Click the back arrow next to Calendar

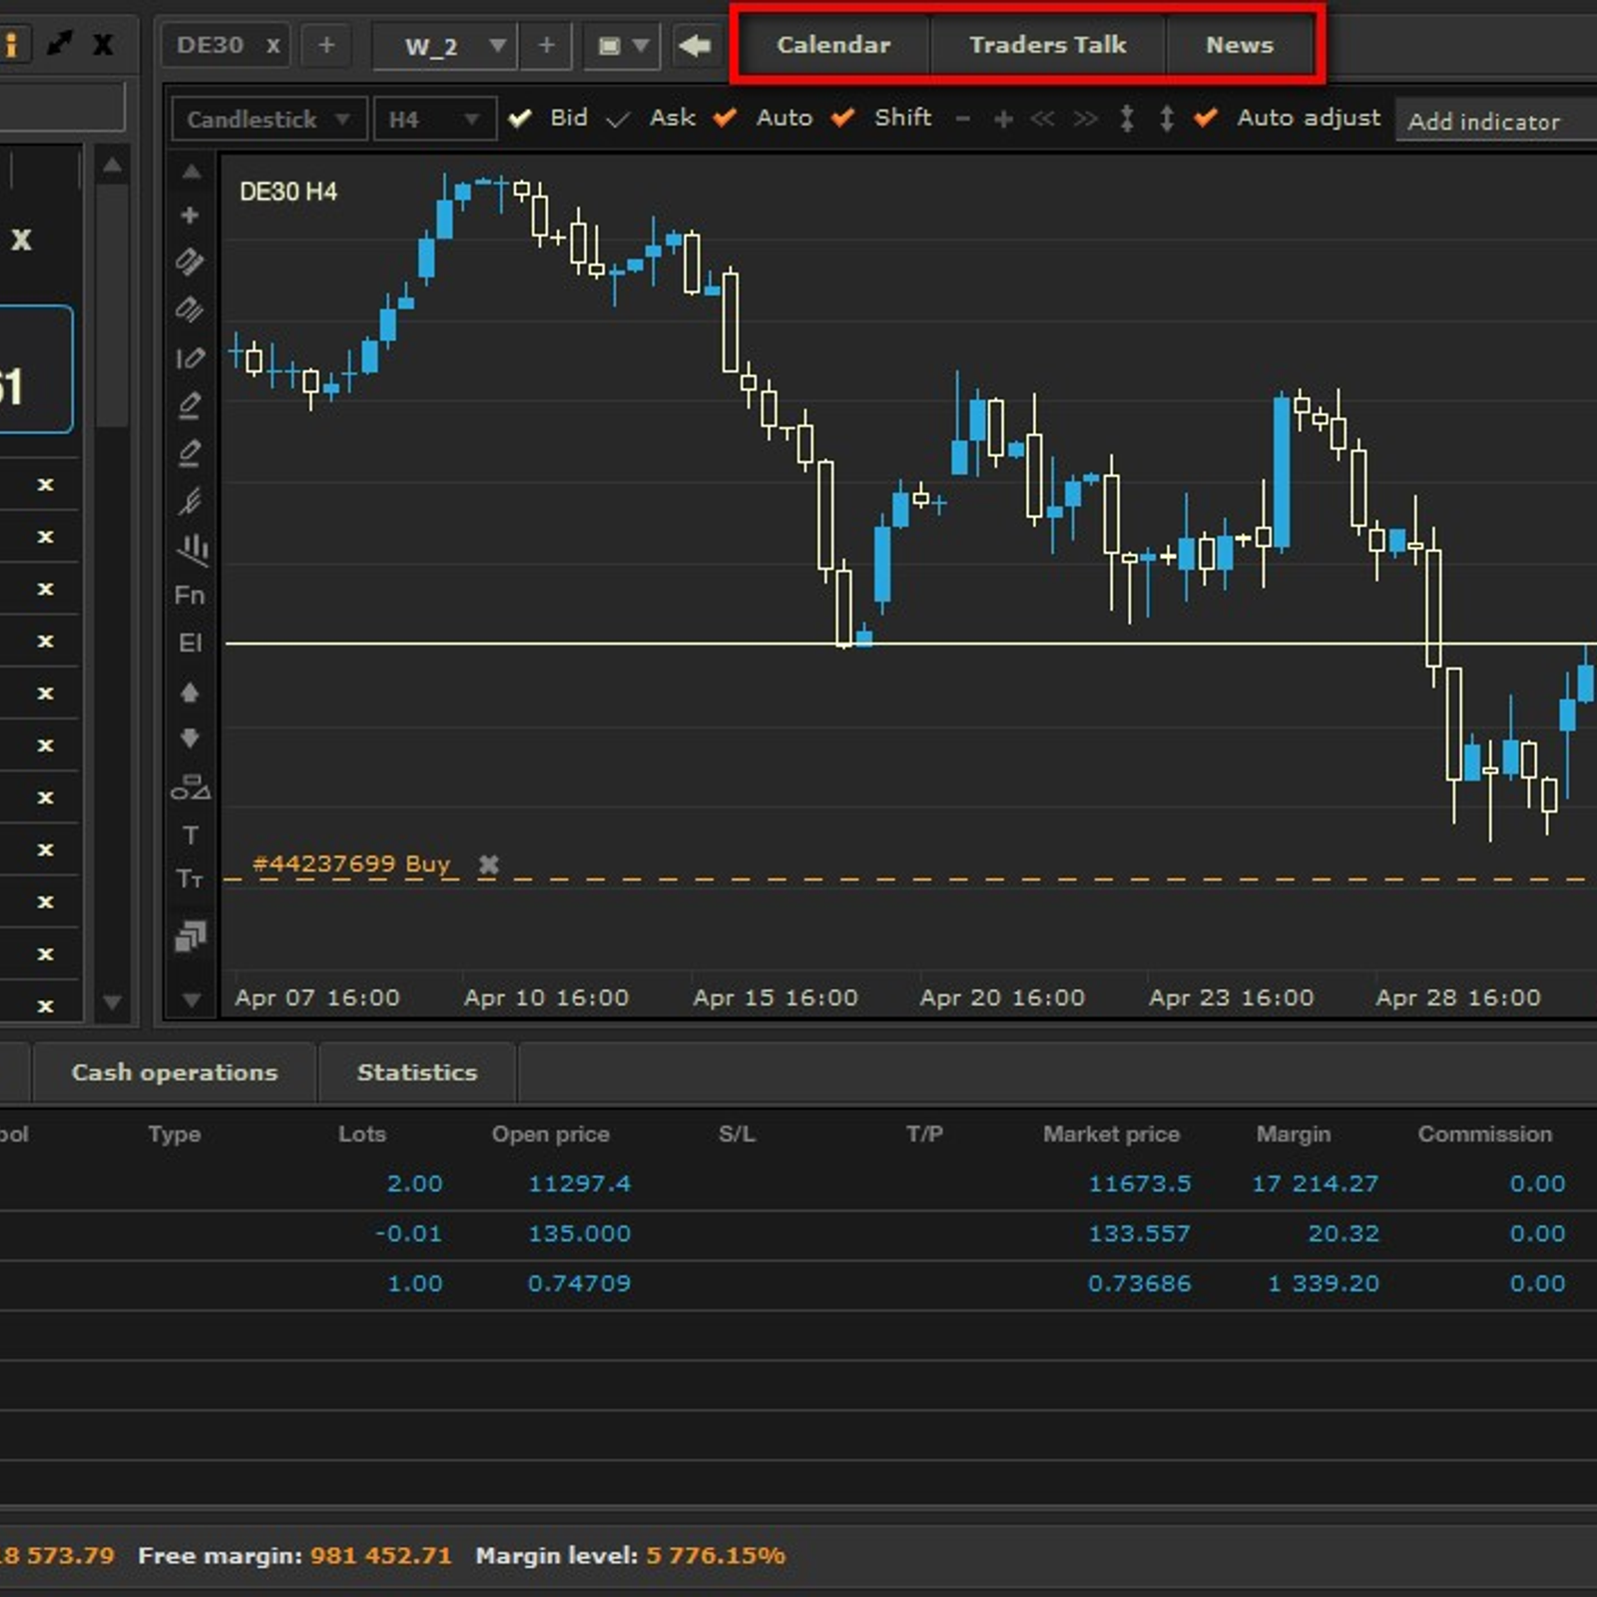point(695,45)
